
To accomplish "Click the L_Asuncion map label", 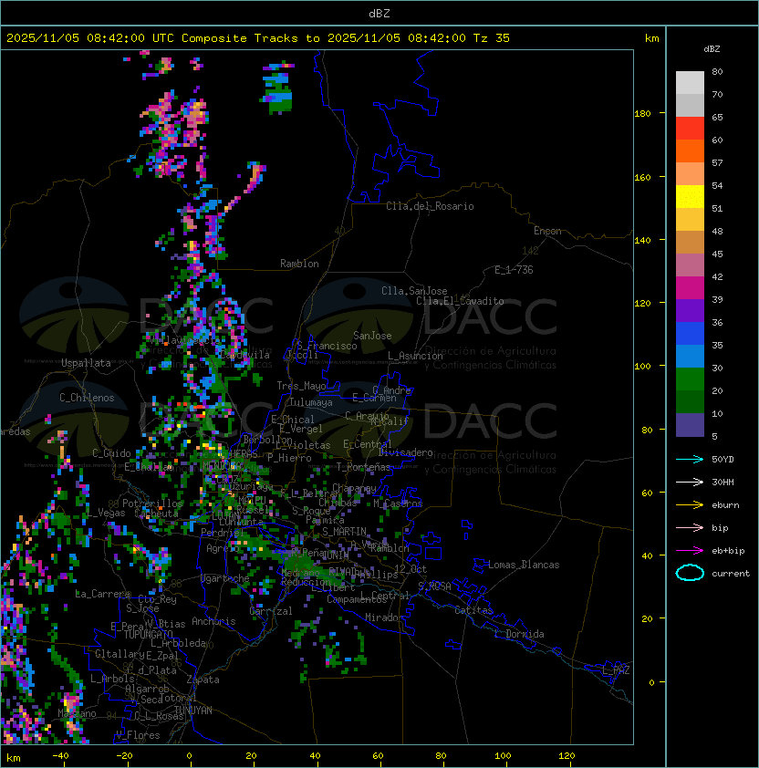I will point(415,356).
